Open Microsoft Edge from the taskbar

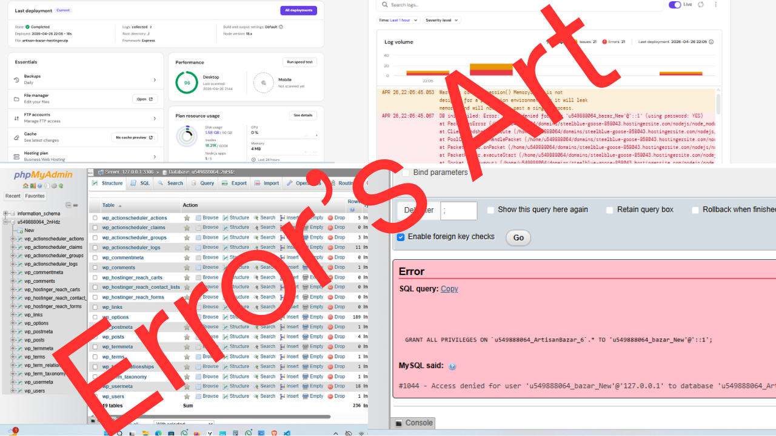pyautogui.click(x=158, y=434)
